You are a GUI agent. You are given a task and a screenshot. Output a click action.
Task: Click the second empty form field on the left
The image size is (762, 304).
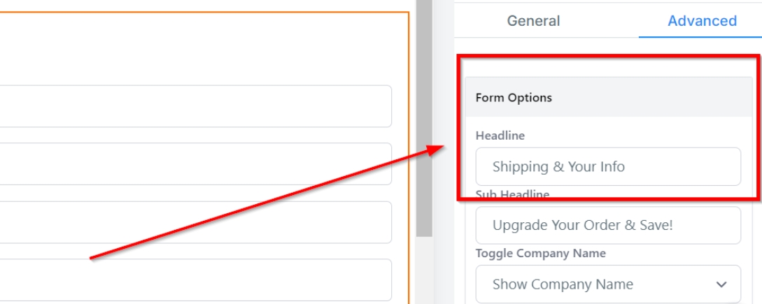(x=195, y=164)
